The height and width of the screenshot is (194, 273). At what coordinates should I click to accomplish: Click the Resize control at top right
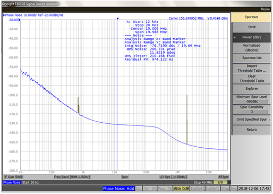click(265, 9)
